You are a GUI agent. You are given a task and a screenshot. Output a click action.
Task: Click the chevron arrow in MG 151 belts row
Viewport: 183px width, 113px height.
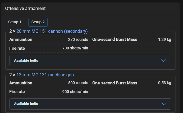(164, 61)
